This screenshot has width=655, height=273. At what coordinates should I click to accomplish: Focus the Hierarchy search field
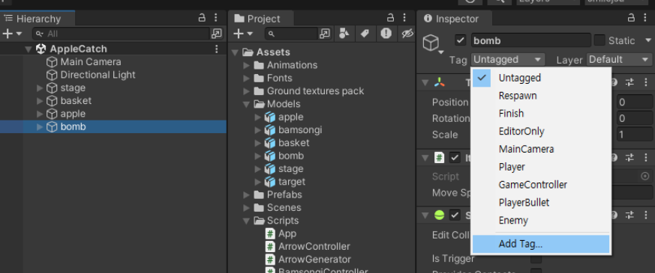pos(121,34)
